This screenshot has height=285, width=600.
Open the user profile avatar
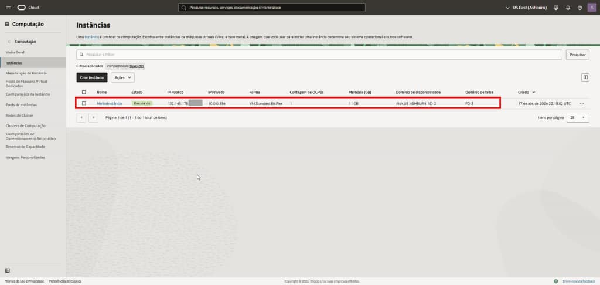(x=591, y=8)
